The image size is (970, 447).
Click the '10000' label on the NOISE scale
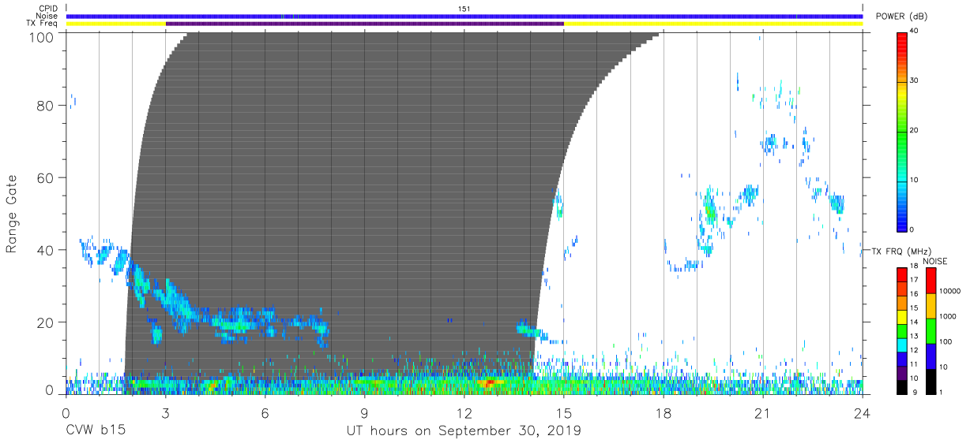click(x=949, y=291)
